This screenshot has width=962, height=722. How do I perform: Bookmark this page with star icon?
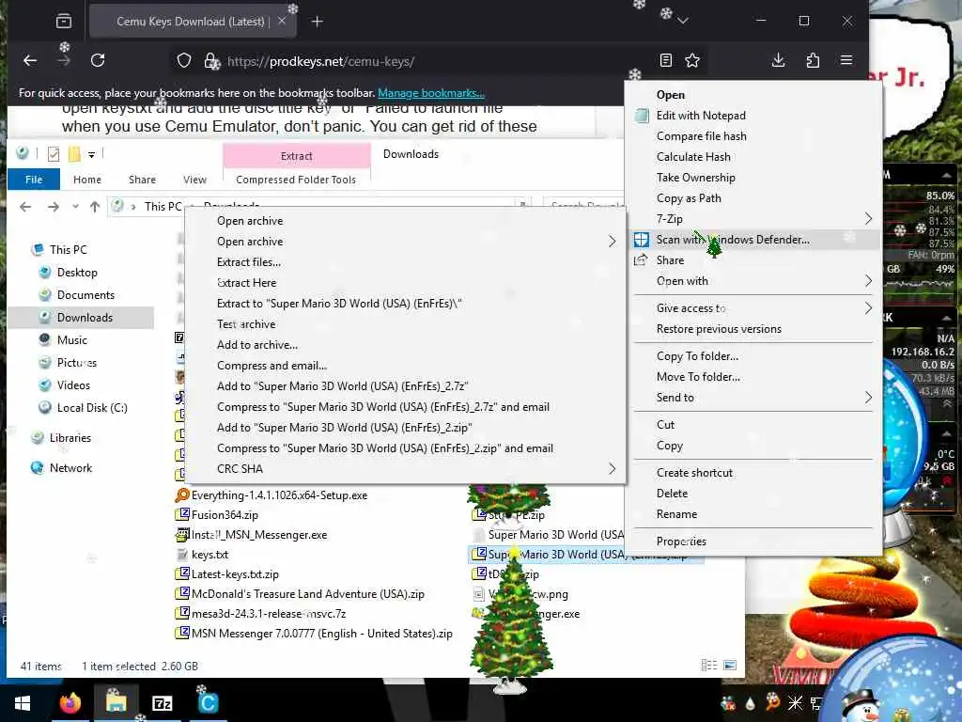692,60
